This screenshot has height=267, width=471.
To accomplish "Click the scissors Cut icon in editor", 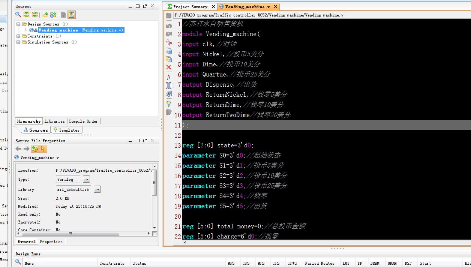I will 169,42.
